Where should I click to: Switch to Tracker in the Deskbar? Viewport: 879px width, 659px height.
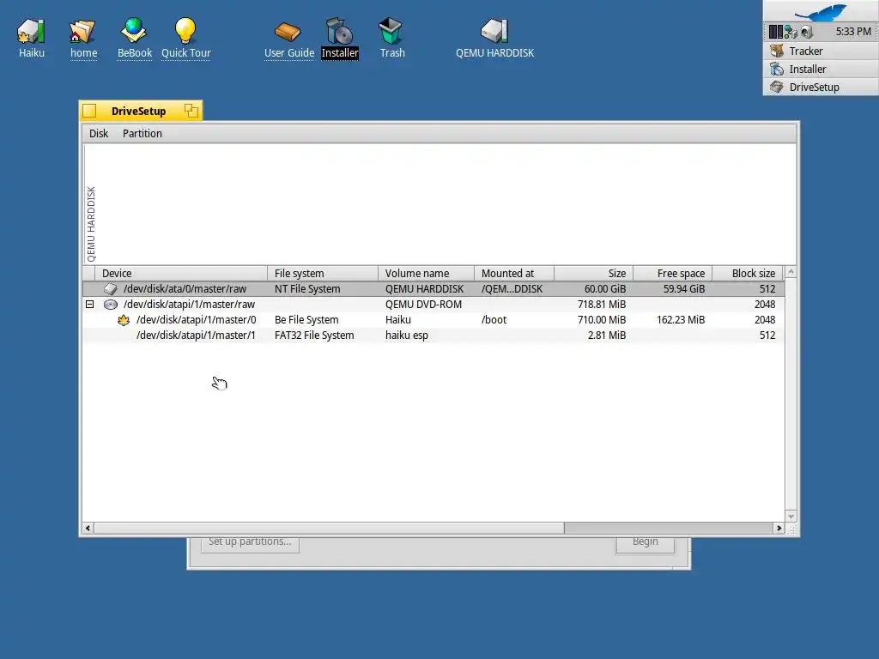(821, 51)
